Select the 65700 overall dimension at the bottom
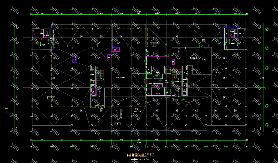The height and width of the screenshot is (163, 278). click(x=138, y=142)
